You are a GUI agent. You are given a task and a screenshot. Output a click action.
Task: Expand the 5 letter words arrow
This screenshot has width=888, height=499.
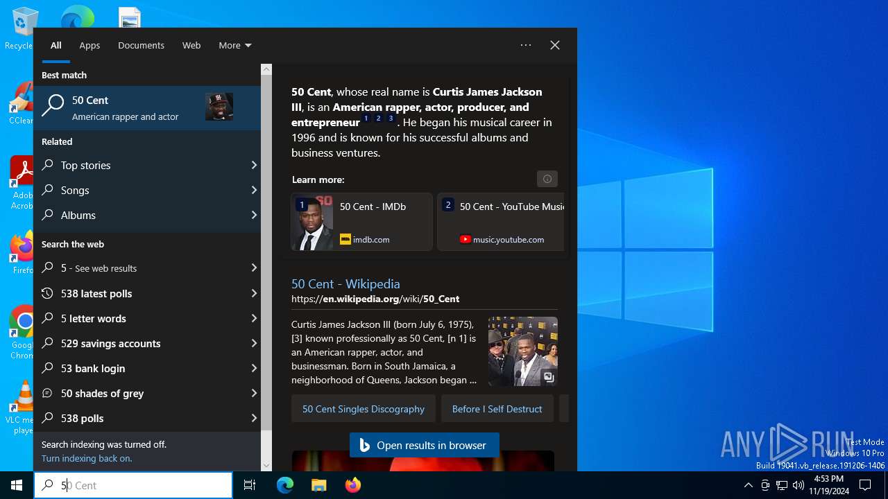[x=254, y=318]
